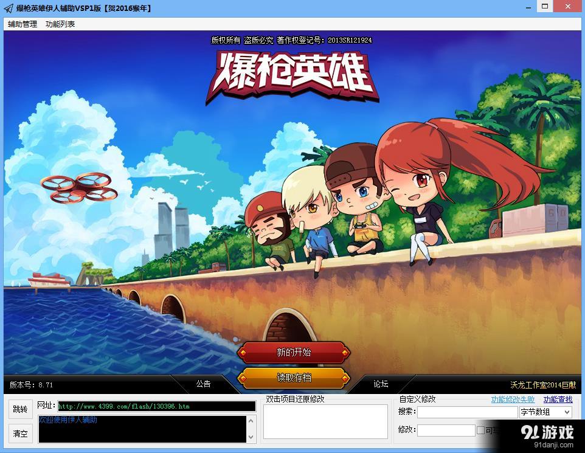This screenshot has height=453, width=585.
Task: Maximize the 爆枪英雄伊人辅助 window
Action: click(x=545, y=6)
